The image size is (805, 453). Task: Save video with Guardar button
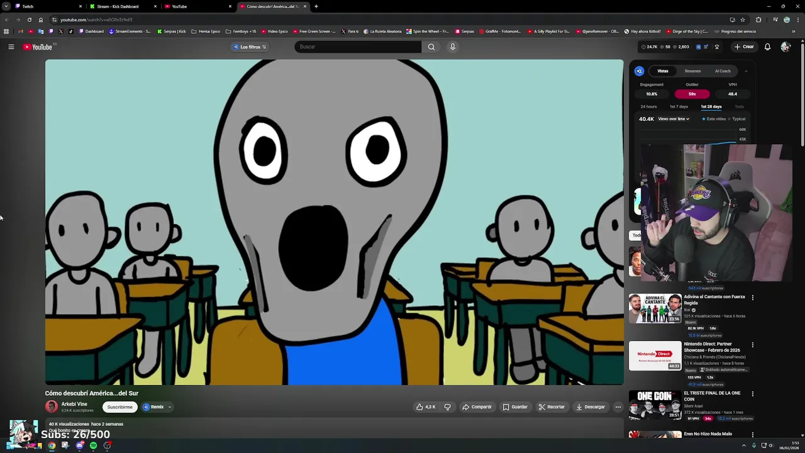[x=515, y=407]
